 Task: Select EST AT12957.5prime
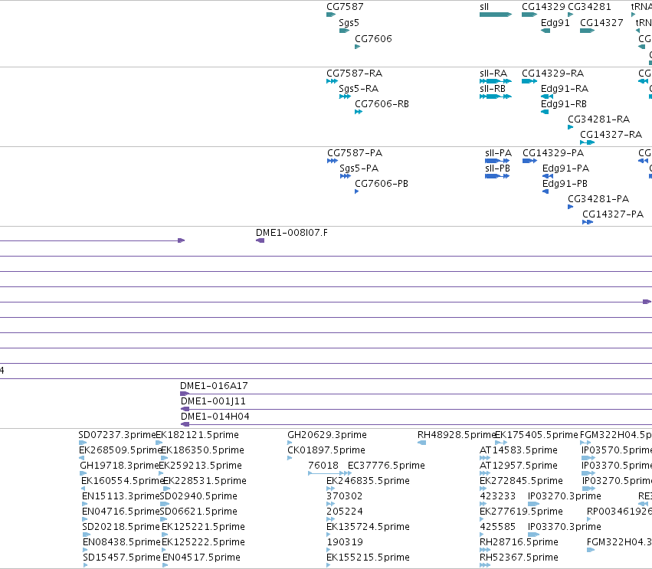pos(518,466)
